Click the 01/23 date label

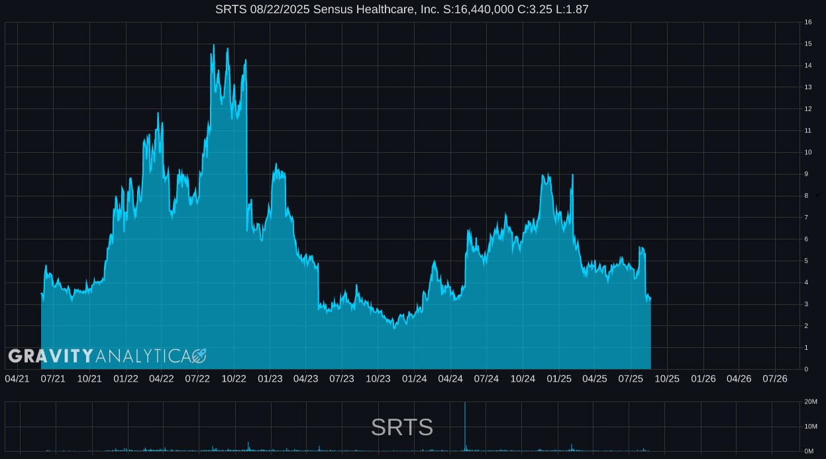pos(270,378)
